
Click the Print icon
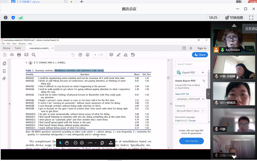click(x=19, y=55)
